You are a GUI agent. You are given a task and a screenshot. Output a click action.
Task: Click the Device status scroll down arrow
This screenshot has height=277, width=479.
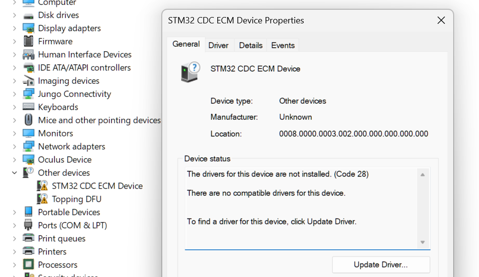(422, 242)
